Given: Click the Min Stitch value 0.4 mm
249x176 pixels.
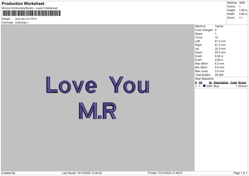Looking at the screenshot, I should coord(220,68).
